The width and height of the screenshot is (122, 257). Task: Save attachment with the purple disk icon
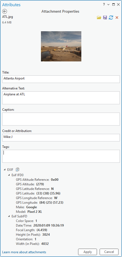(105, 18)
